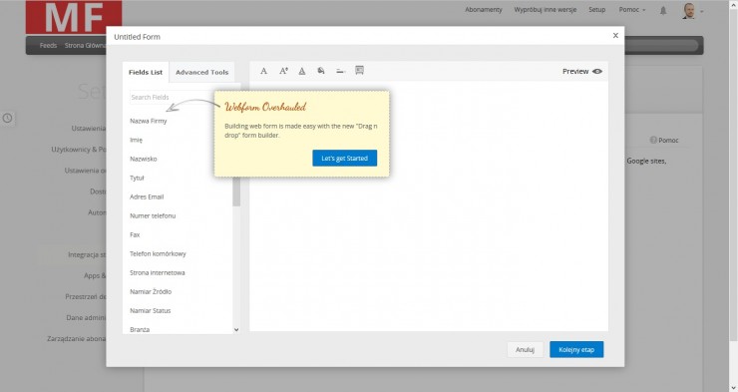738x392 pixels.
Task: Open Abonamenty in top menu
Action: click(484, 9)
